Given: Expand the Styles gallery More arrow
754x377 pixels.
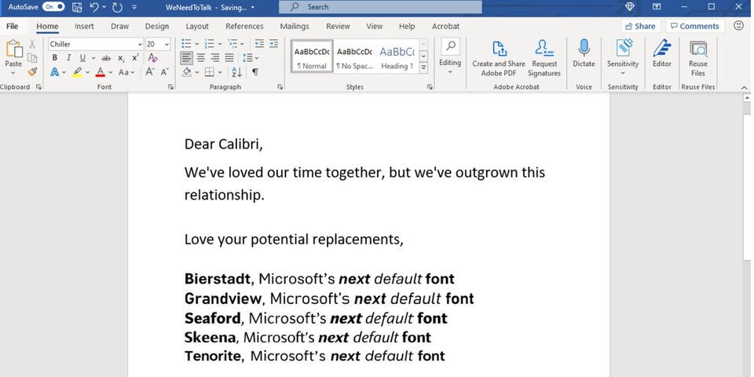Looking at the screenshot, I should point(423,68).
